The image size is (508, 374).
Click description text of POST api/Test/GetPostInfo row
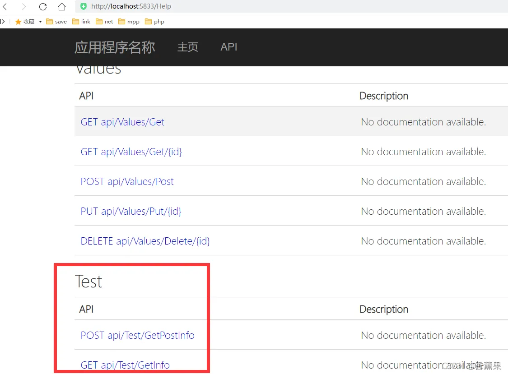click(x=424, y=336)
